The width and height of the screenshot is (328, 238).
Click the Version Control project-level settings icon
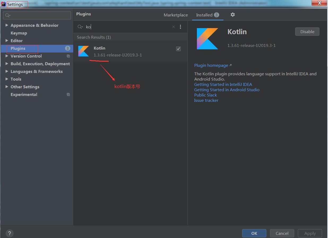pyautogui.click(x=68, y=56)
